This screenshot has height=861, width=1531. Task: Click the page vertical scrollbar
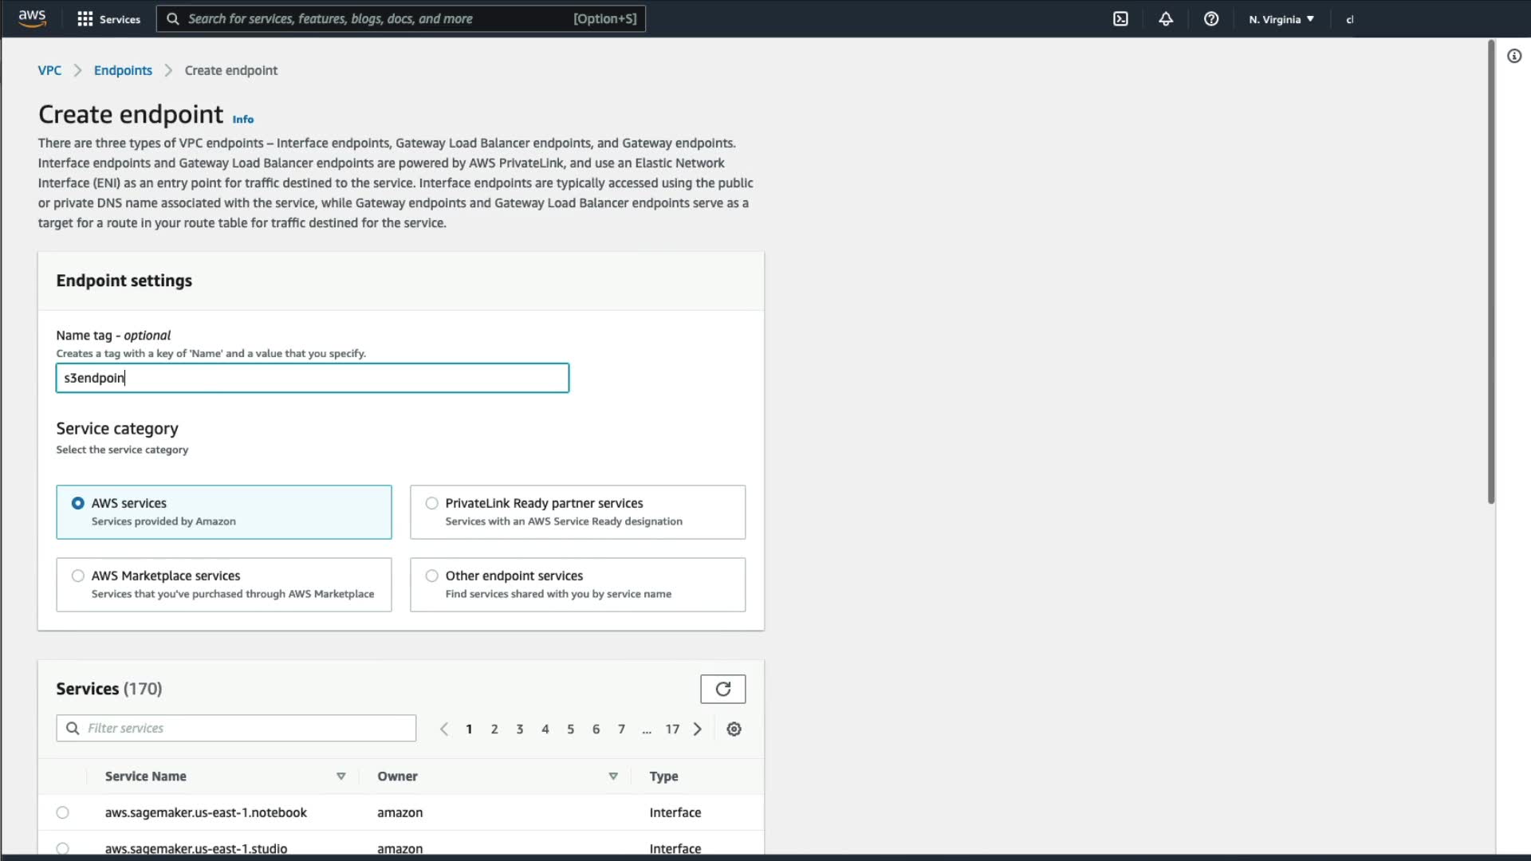pos(1490,271)
